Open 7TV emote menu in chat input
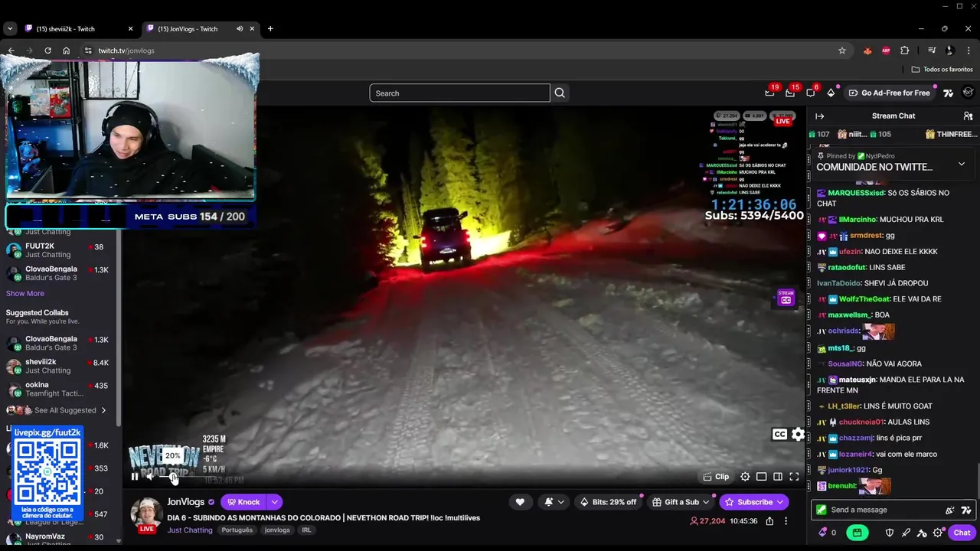The height and width of the screenshot is (551, 980). click(x=966, y=510)
